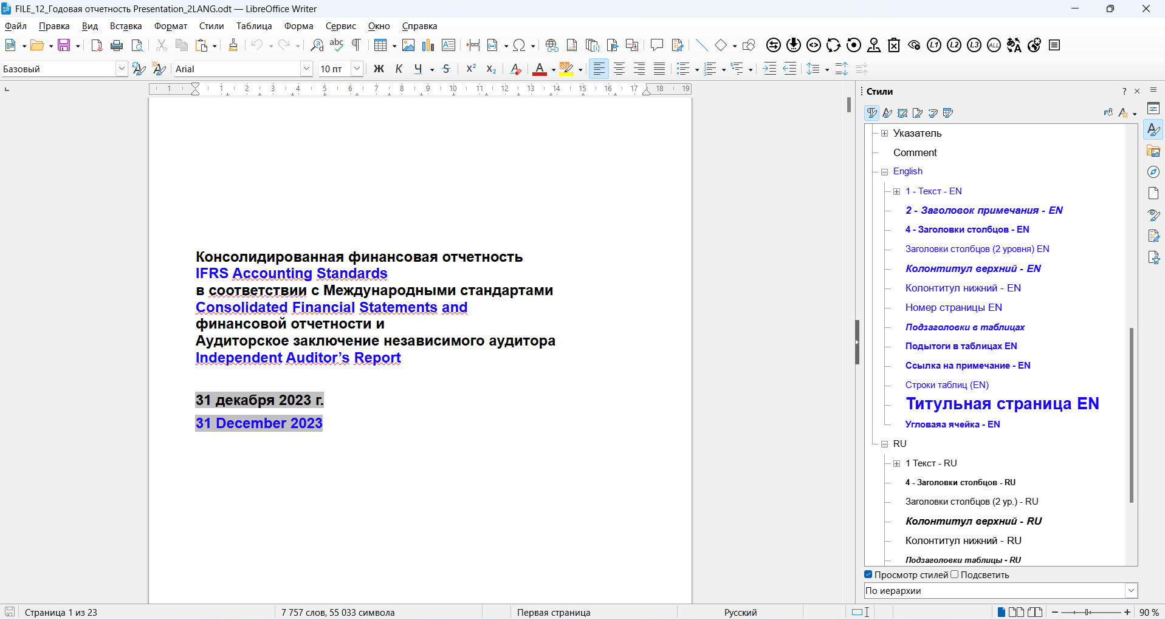Collapse the English styles tree node

885,172
